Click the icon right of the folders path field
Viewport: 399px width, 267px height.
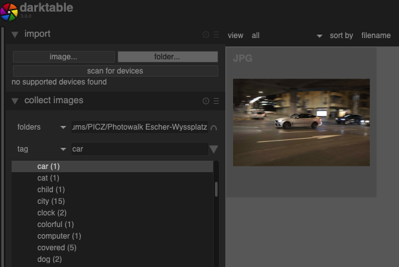click(214, 128)
